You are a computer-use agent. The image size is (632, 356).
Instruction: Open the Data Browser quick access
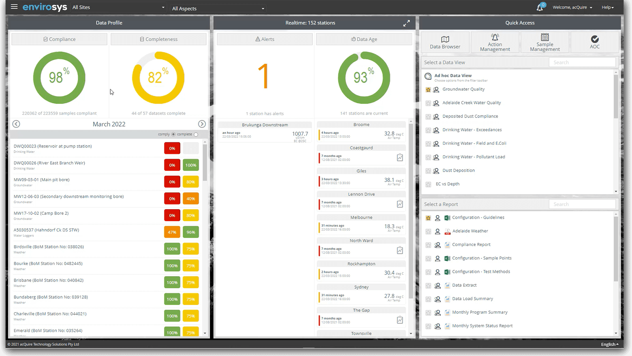pos(445,42)
